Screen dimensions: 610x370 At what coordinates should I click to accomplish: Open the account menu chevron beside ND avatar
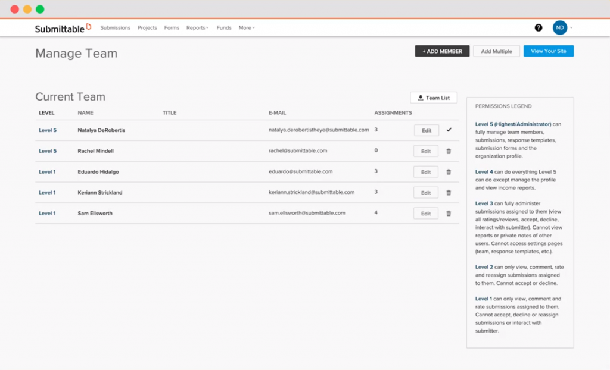[x=570, y=27]
